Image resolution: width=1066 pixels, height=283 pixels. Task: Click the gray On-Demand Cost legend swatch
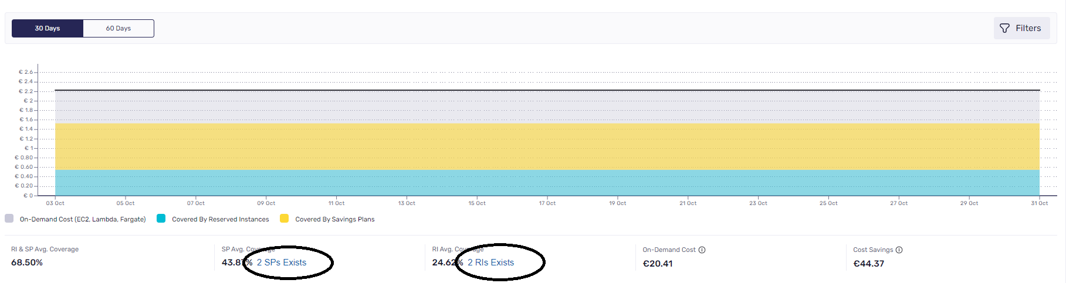coord(9,219)
